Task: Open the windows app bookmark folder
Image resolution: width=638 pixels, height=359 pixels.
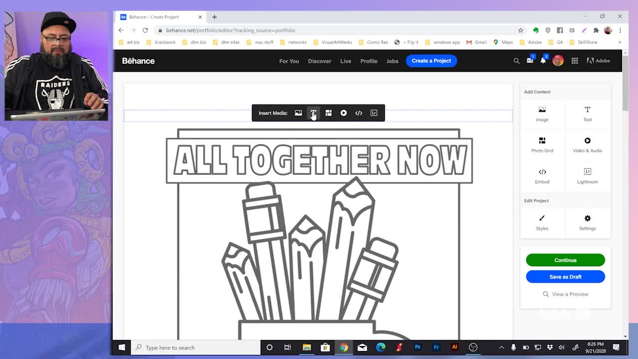Action: 442,42
